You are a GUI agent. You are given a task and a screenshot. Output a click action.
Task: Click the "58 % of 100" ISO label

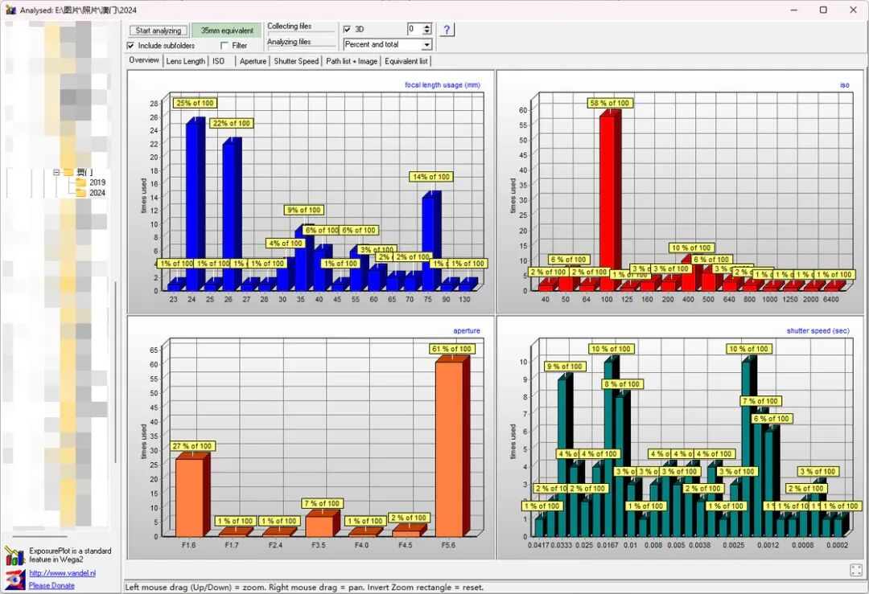(610, 103)
